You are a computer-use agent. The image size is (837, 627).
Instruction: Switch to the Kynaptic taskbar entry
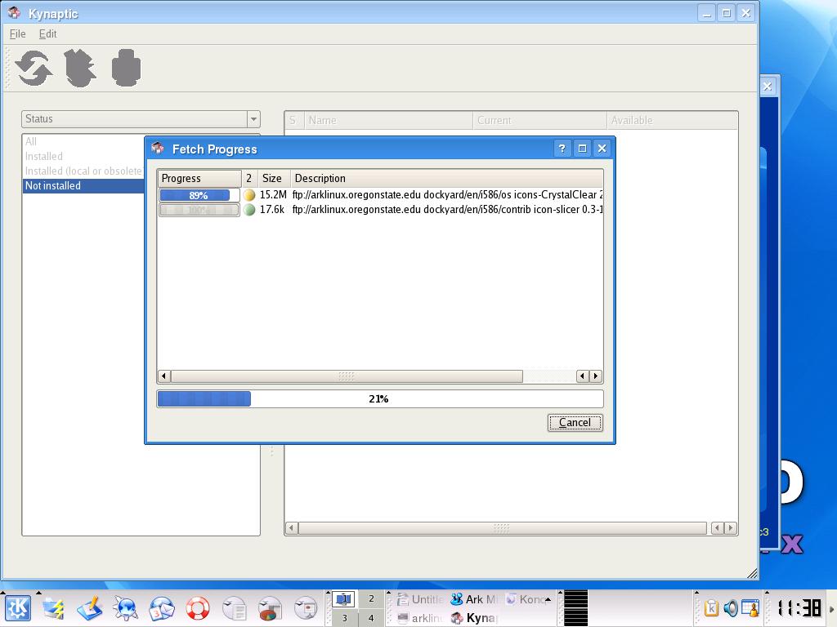point(473,618)
